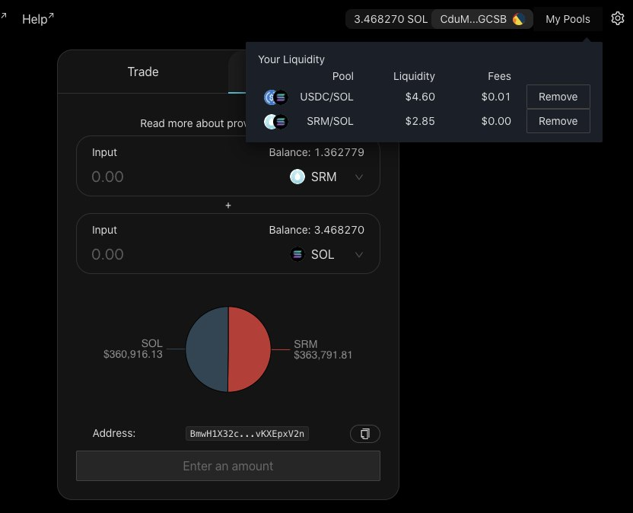Click the blue SOL pie chart slice
The height and width of the screenshot is (513, 633).
(207, 349)
